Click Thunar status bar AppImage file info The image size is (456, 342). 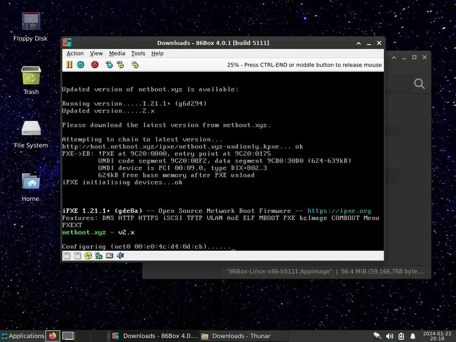pyautogui.click(x=325, y=271)
